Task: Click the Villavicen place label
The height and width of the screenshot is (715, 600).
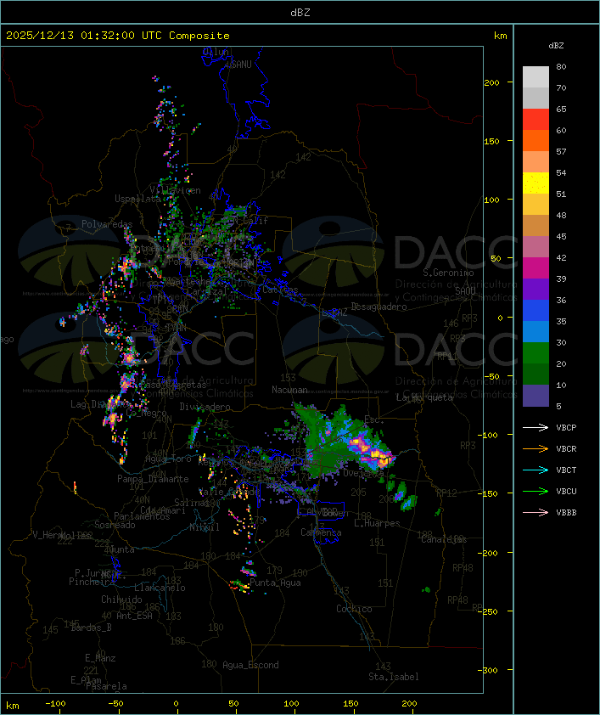Action: click(x=176, y=190)
